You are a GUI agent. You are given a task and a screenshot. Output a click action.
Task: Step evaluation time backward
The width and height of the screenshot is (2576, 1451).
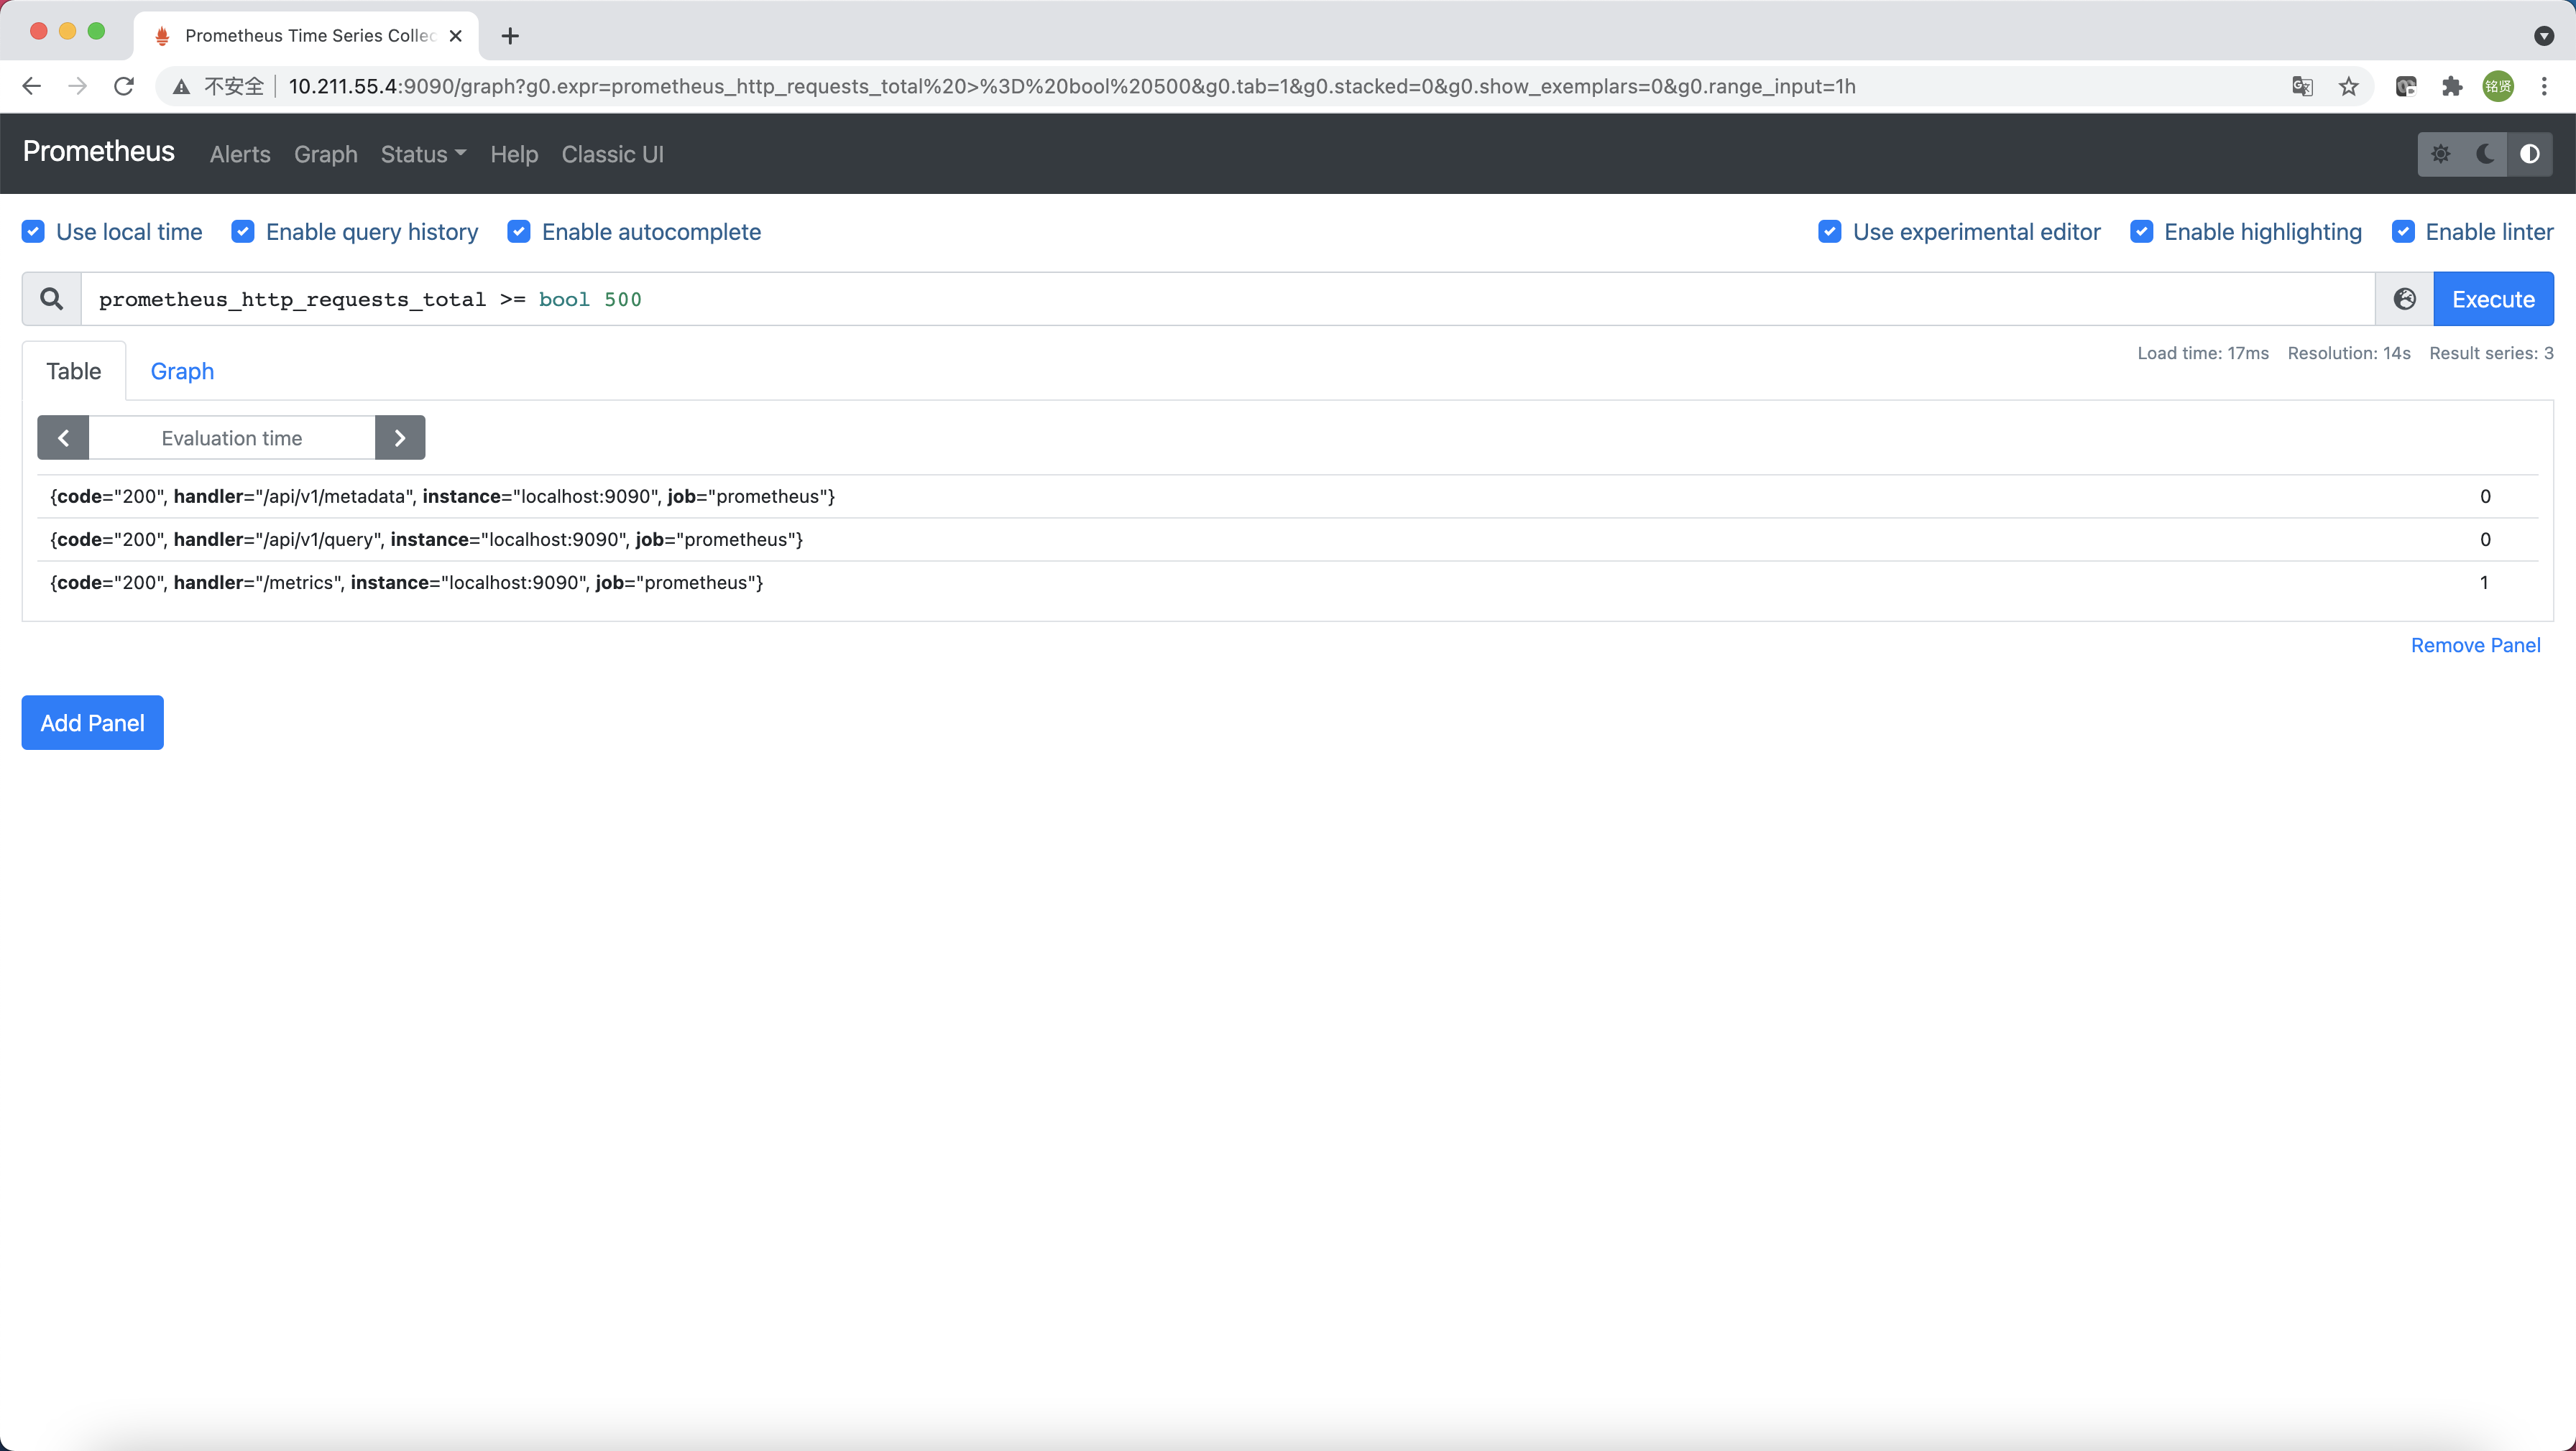coord(63,437)
